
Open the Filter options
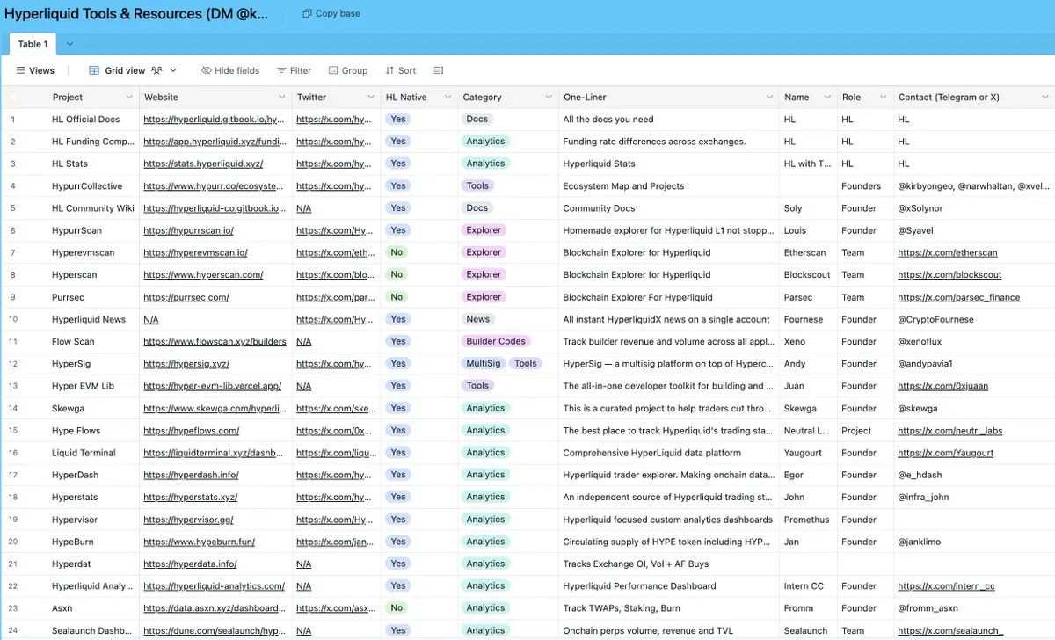click(x=294, y=70)
